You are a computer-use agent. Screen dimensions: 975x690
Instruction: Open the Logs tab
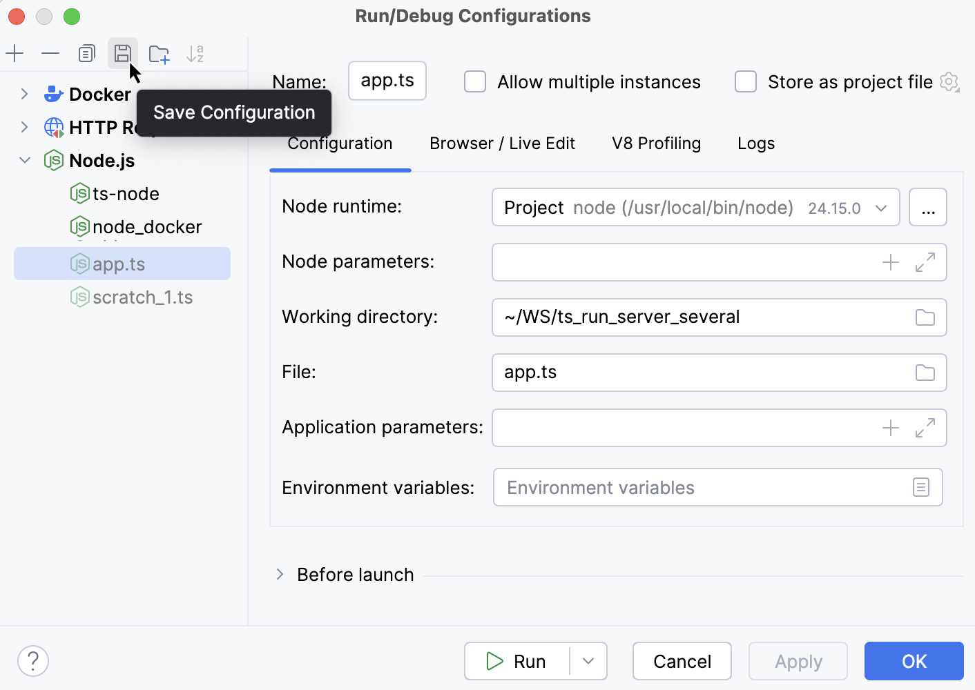[x=756, y=144]
